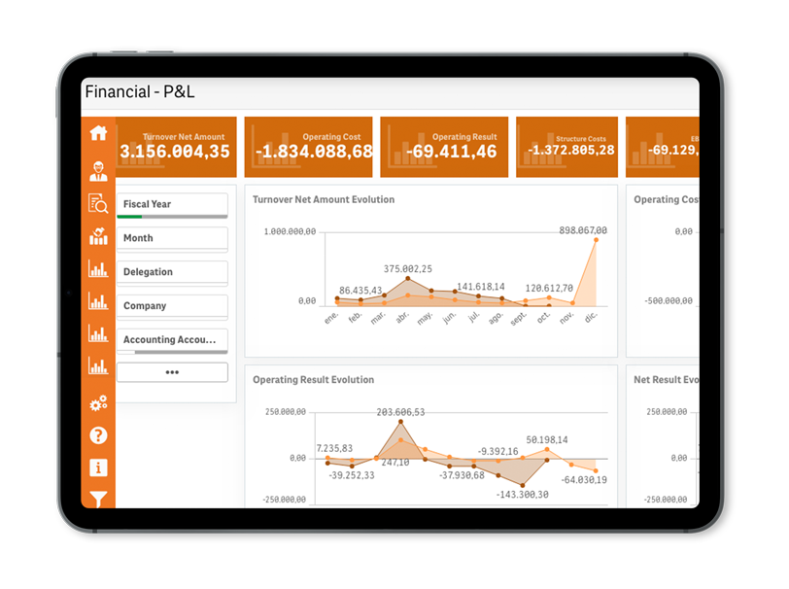Select the -39.252,33 data label
This screenshot has width=789, height=589.
tap(352, 475)
